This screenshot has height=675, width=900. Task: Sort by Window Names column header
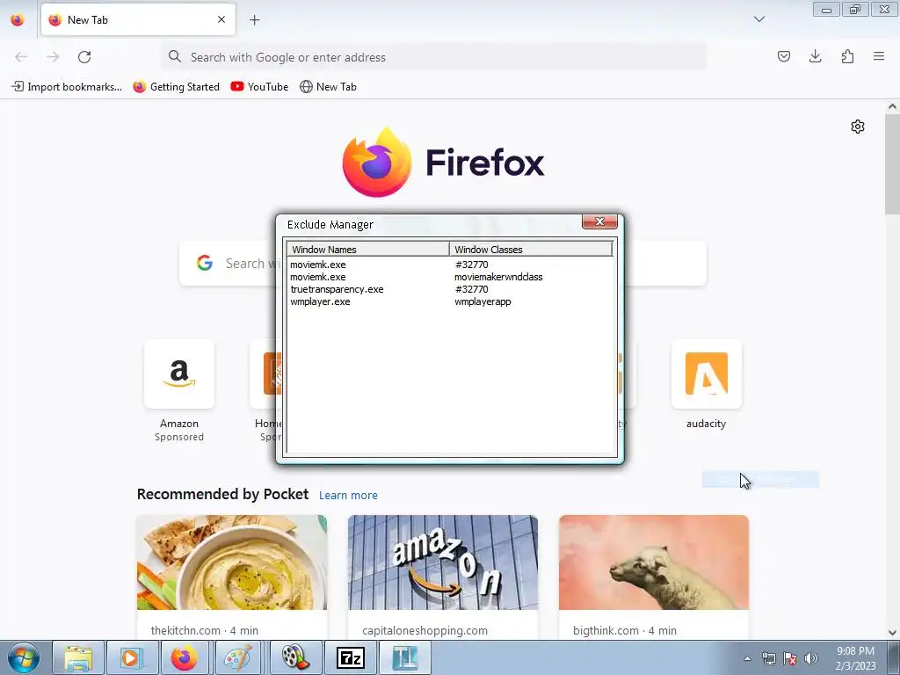[x=368, y=249]
